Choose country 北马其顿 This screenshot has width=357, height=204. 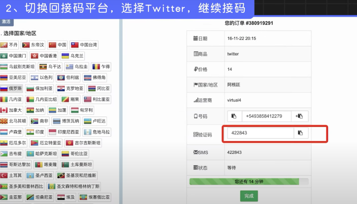14,121
